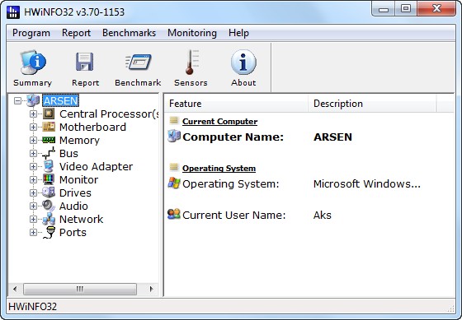Select the Audio speaker icon in tree

pyautogui.click(x=49, y=206)
